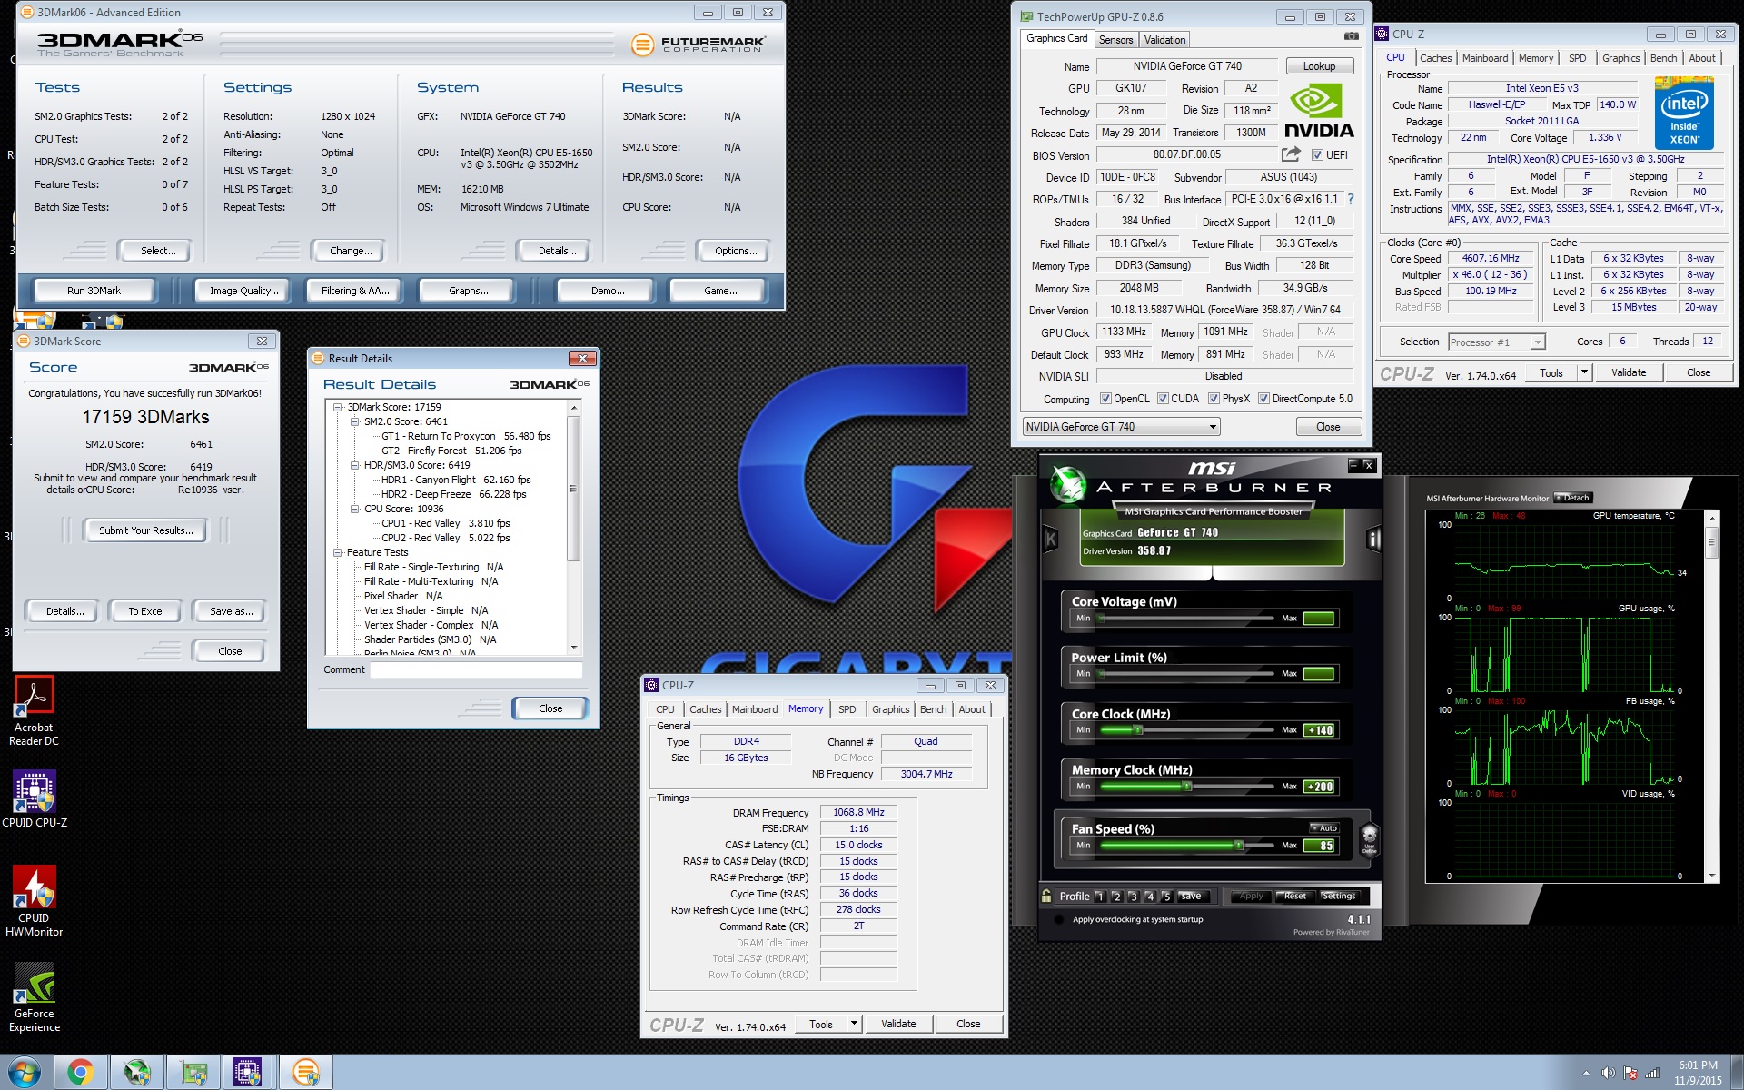The image size is (1744, 1090).
Task: Open CPUID CPU-Z desktop shortcut
Action: pyautogui.click(x=34, y=799)
